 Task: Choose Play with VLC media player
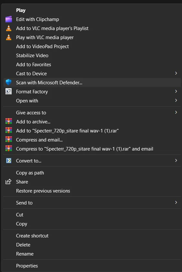tap(92, 37)
